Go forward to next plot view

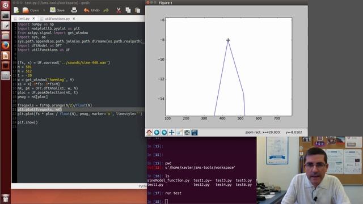164,132
